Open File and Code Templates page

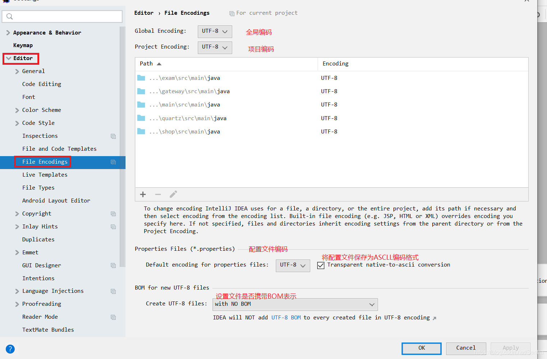pyautogui.click(x=59, y=149)
